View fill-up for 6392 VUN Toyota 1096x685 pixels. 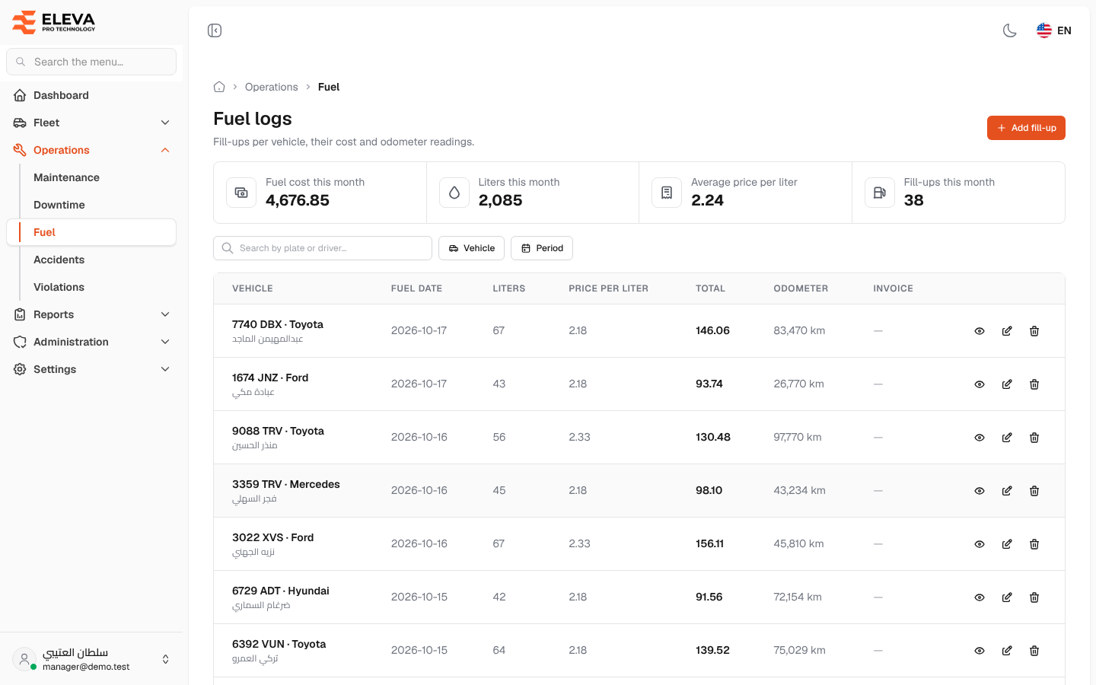[x=980, y=651]
